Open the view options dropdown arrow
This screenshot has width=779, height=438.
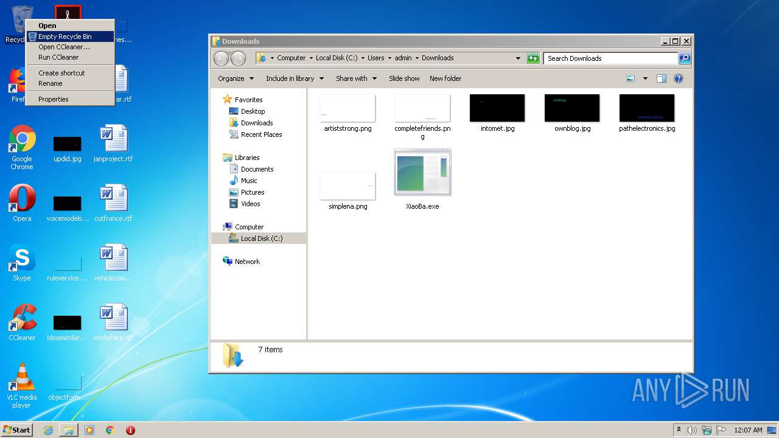pos(645,78)
